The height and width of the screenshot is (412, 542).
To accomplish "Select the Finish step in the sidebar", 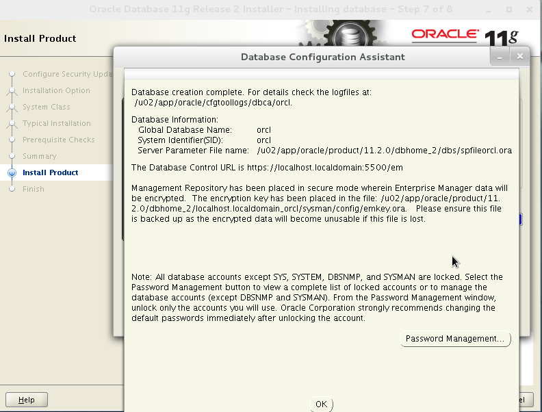I will click(34, 189).
